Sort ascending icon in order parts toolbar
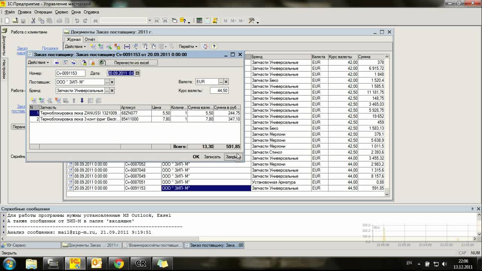The width and height of the screenshot is (482, 271). tap(90, 100)
